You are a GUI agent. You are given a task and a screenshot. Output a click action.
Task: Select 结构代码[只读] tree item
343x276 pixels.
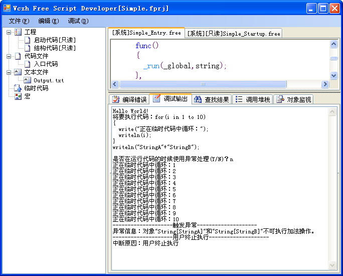tap(55, 48)
